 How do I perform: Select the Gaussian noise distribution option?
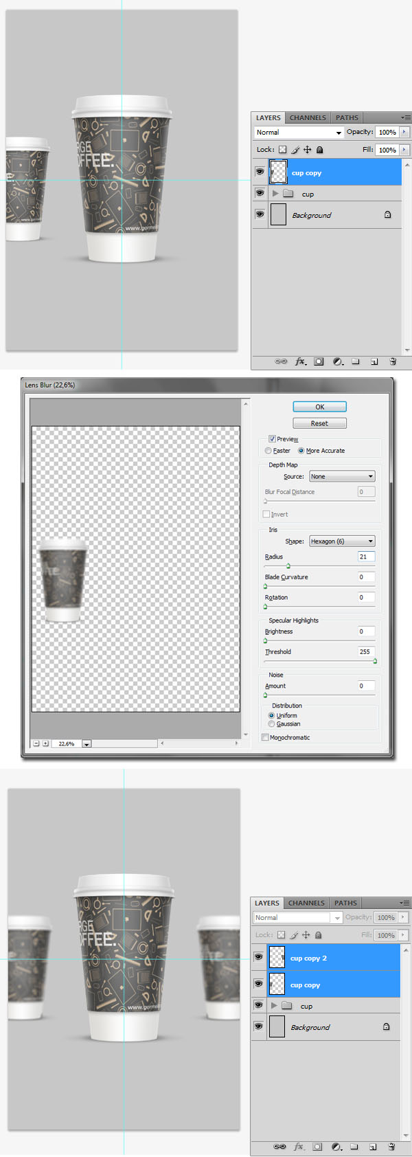(x=272, y=724)
